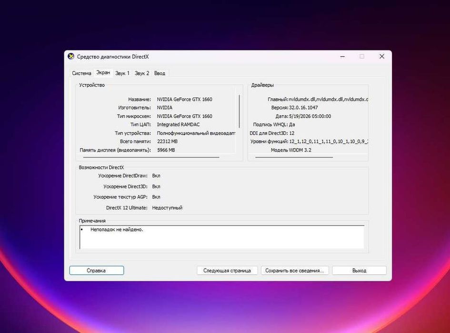Click horizontal scrollbar under Устройство panel
The width and height of the screenshot is (450, 333).
(151, 157)
